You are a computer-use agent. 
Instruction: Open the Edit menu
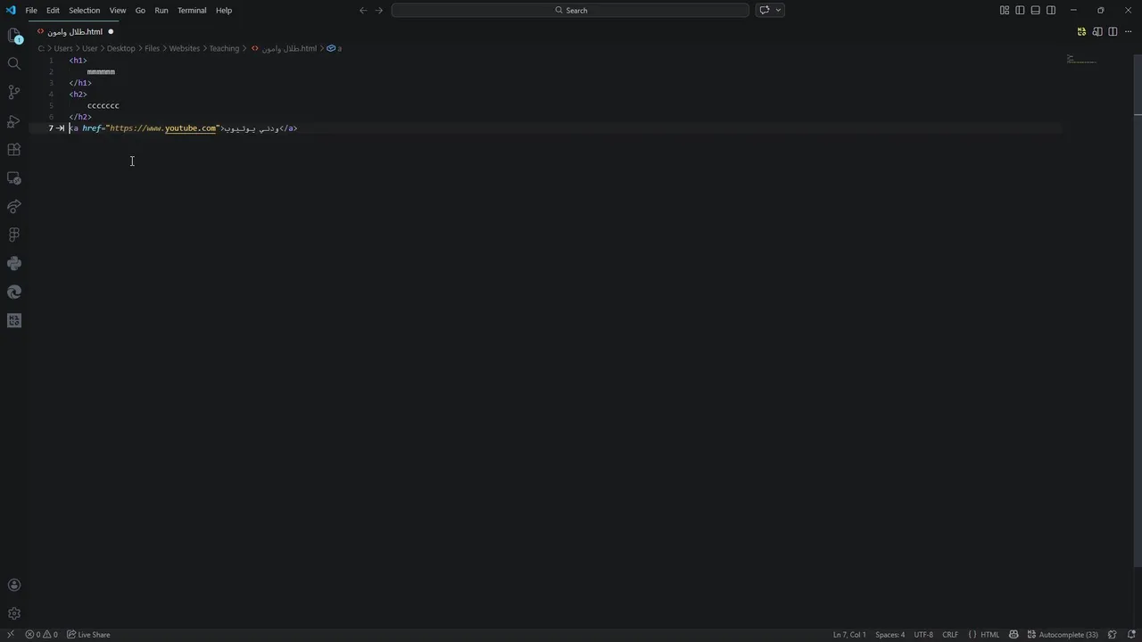[53, 10]
